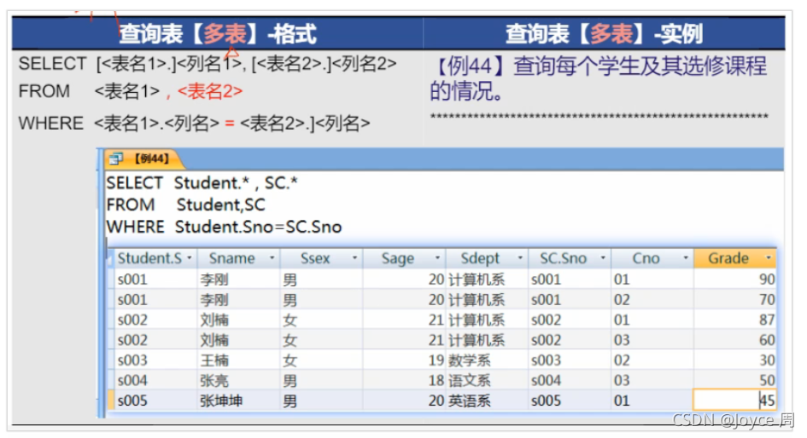807x438 pixels.
Task: Click the query icon on 例44 tab
Action: tap(116, 159)
